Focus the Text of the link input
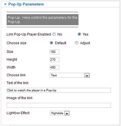 pos(59,90)
